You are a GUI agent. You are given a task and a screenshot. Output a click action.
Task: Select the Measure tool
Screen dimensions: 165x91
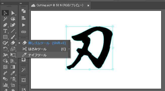point(5,73)
